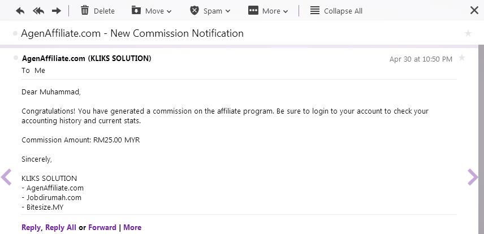Click the More three-dots icon in toolbar
Viewport: 484px width, 234px height.
click(x=253, y=11)
